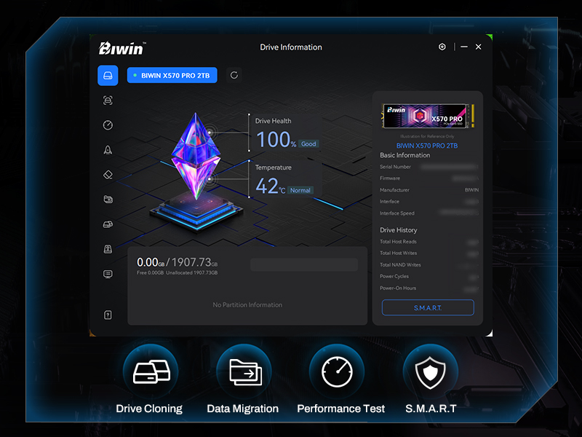Click the 'No Partition Information' message

pyautogui.click(x=247, y=304)
